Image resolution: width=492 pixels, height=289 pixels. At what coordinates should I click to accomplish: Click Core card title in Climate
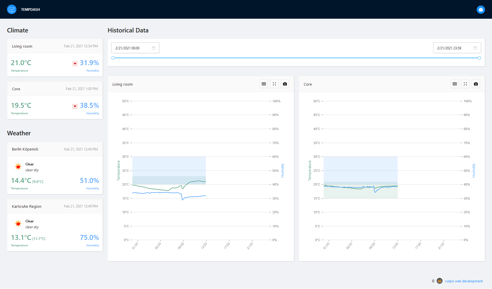click(16, 89)
